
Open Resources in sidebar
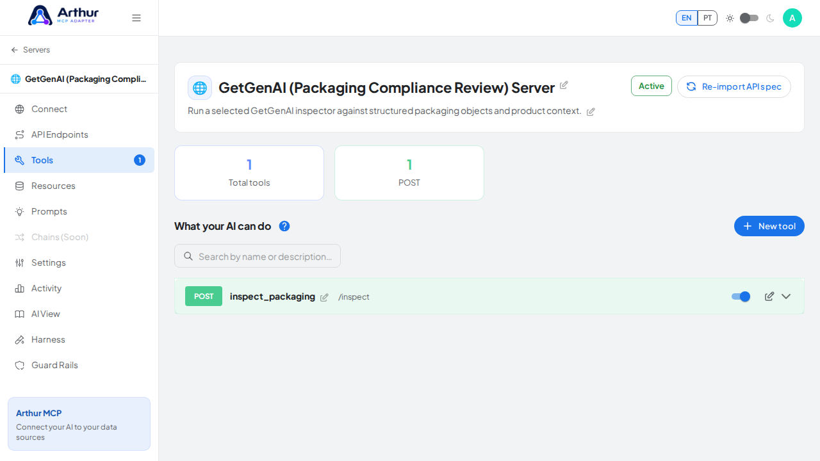pyautogui.click(x=79, y=186)
